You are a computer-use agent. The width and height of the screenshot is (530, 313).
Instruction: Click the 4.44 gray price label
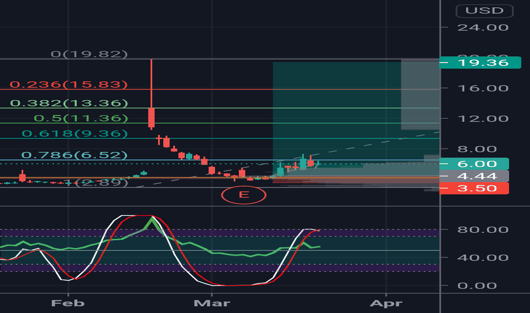(x=474, y=176)
